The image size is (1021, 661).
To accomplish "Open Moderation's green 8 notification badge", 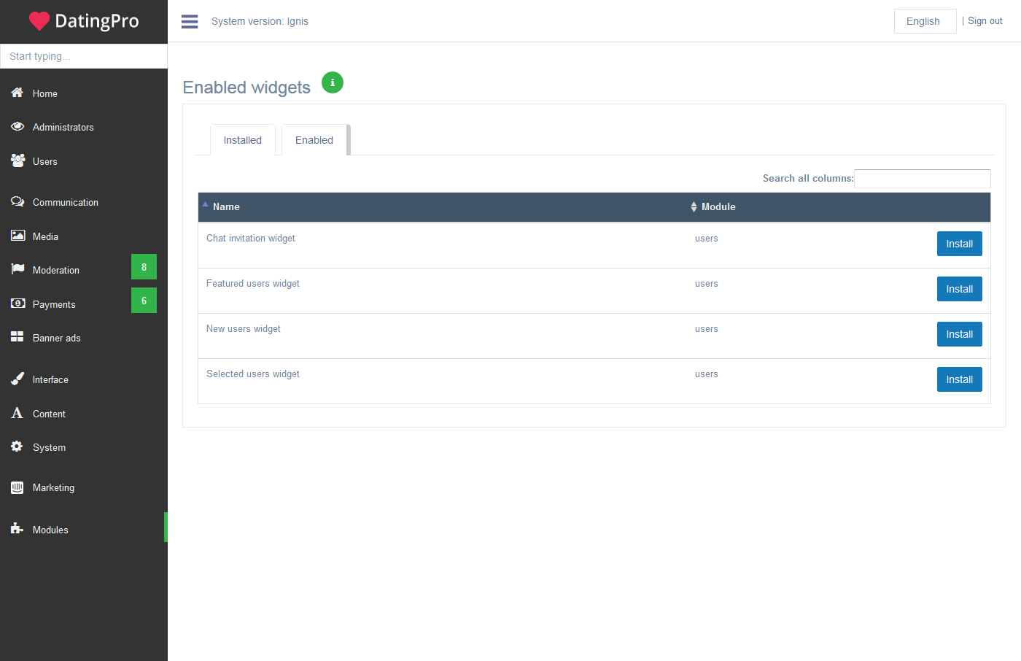I will (x=144, y=267).
